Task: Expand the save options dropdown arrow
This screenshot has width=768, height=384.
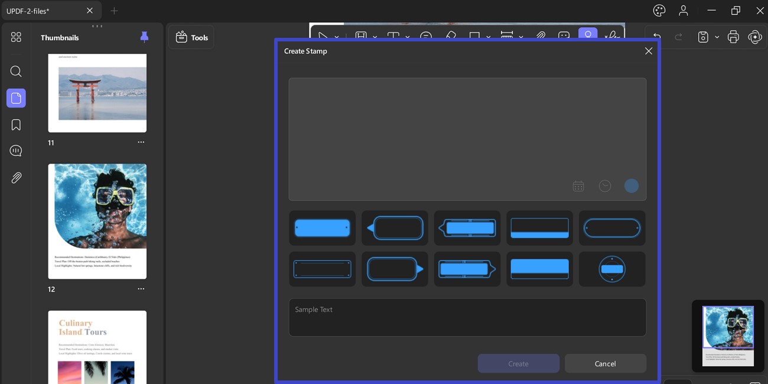Action: click(717, 37)
